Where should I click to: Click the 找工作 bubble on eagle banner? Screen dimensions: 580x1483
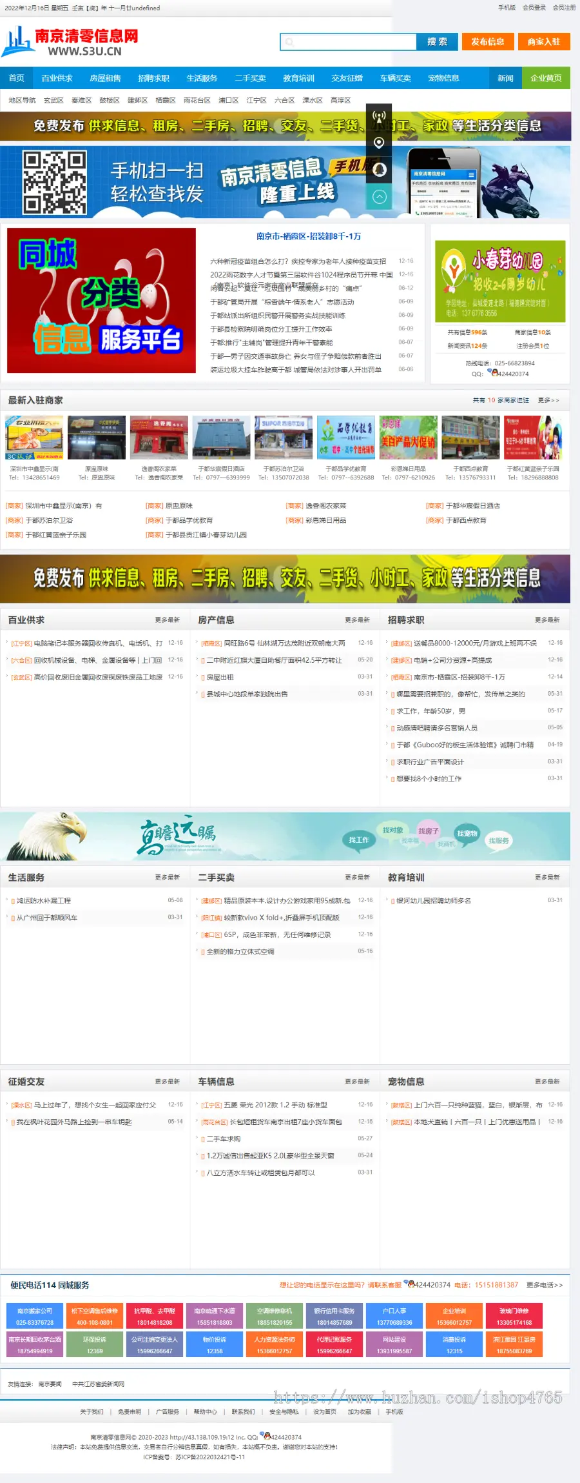pyautogui.click(x=359, y=840)
